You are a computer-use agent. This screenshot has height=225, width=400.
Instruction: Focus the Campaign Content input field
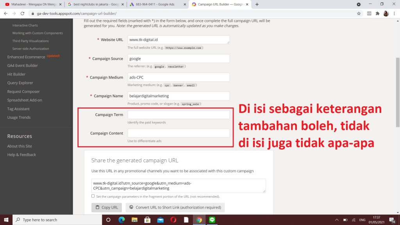pos(179,133)
